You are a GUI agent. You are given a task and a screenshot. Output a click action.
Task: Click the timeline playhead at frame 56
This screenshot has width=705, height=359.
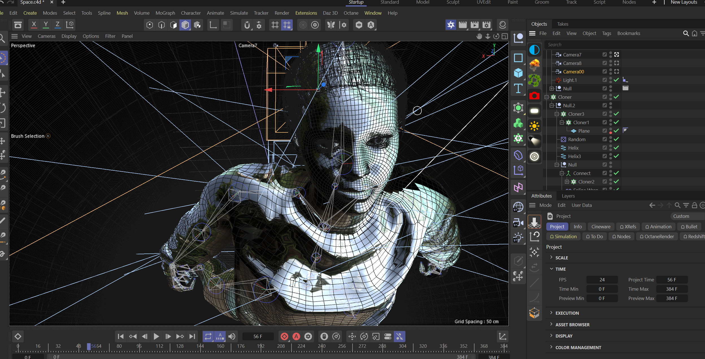(x=89, y=346)
